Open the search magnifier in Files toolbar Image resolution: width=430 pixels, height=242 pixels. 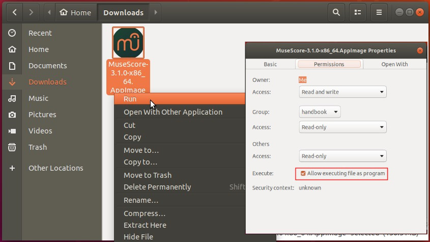(336, 12)
